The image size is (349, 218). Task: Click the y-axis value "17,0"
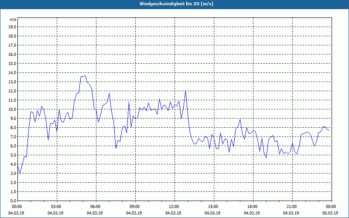point(12,45)
